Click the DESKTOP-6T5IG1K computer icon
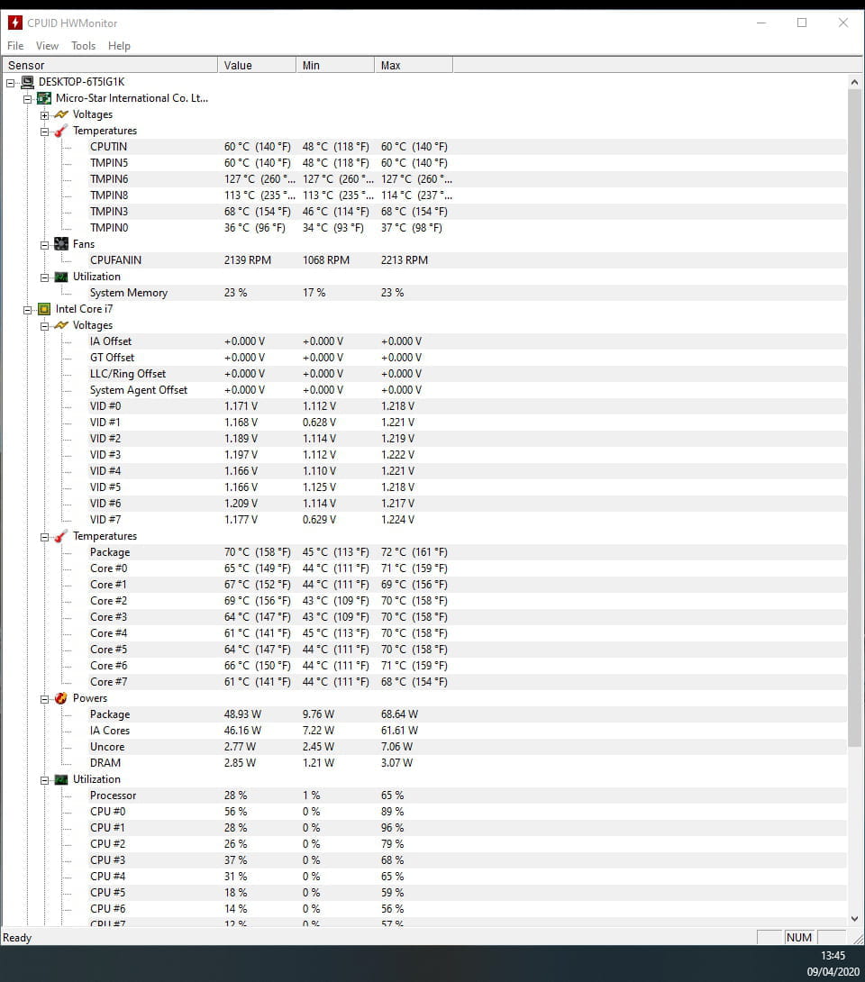865x982 pixels. click(28, 82)
